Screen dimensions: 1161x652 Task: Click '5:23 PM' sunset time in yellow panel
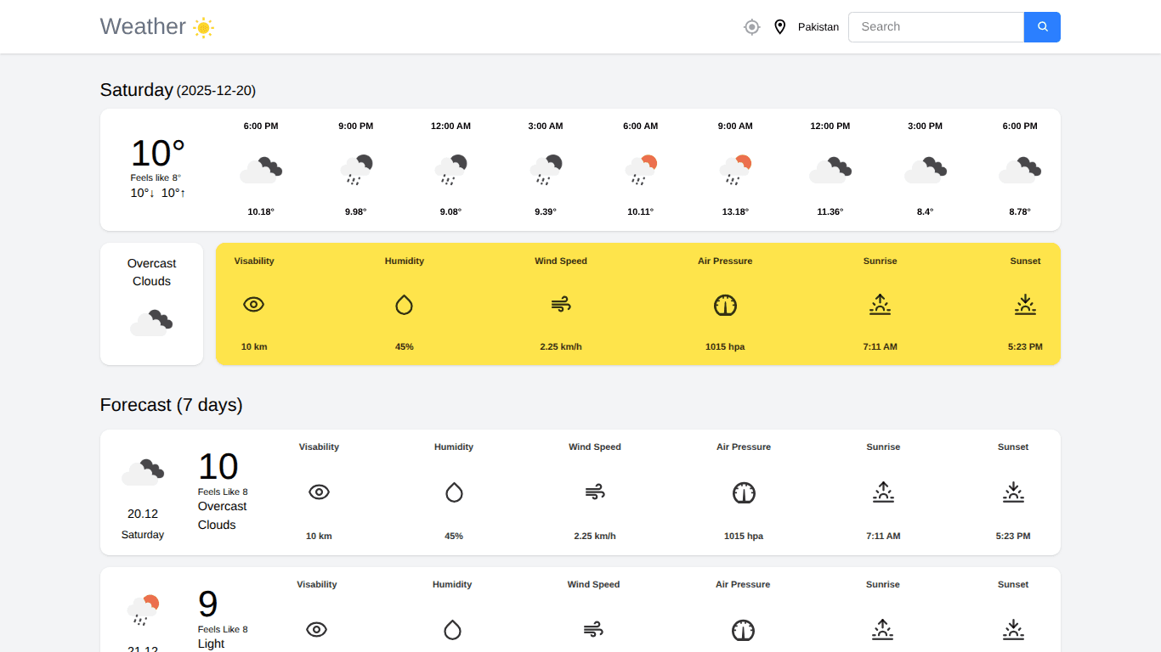coord(1025,346)
